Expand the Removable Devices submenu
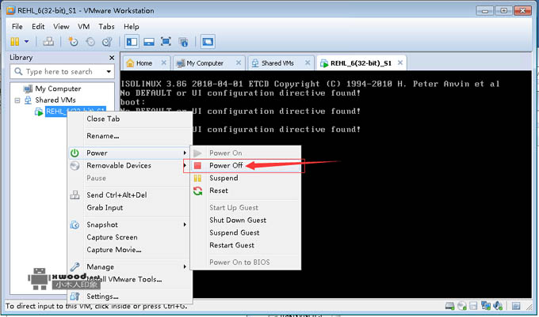Image resolution: width=539 pixels, height=317 pixels. tap(130, 165)
